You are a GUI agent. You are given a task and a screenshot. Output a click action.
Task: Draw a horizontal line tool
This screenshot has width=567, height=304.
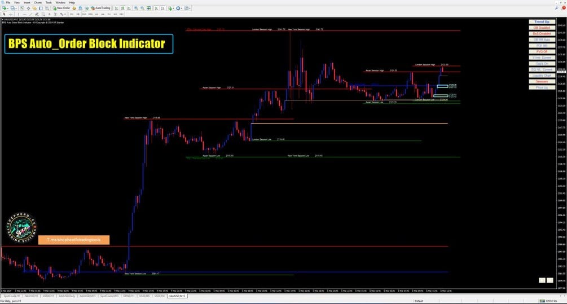[x=25, y=14]
